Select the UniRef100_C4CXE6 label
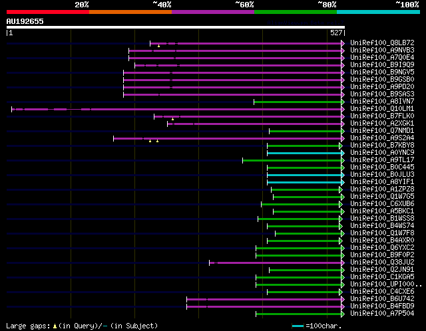 [x=382, y=292]
